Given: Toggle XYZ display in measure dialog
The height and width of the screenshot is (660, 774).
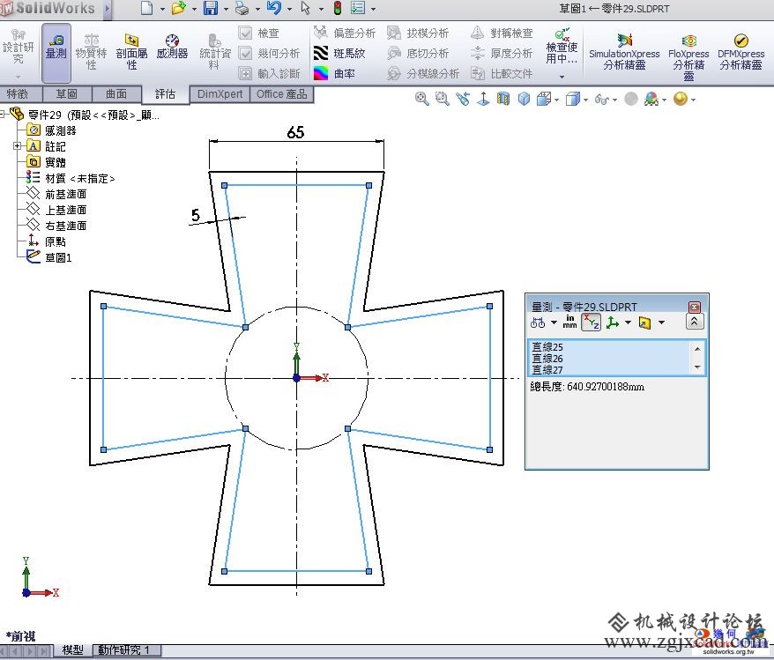Looking at the screenshot, I should [591, 323].
